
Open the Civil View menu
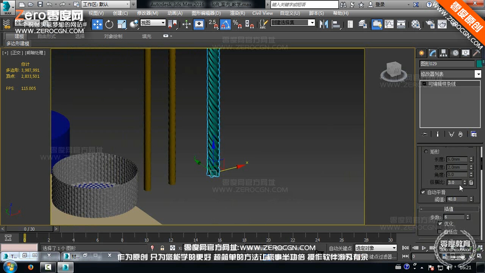(263, 13)
